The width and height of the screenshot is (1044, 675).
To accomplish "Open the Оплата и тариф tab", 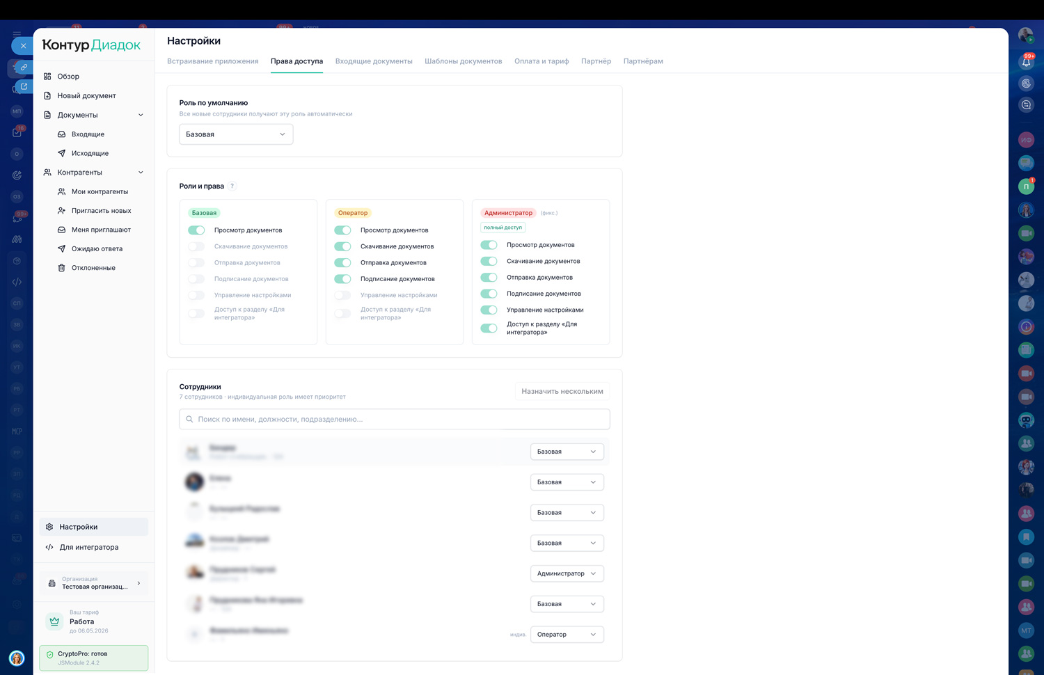I will [541, 61].
